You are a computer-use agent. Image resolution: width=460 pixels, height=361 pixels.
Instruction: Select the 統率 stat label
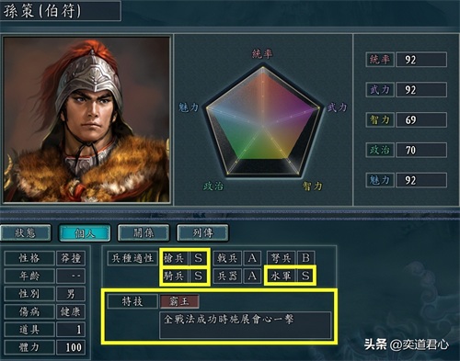(380, 60)
